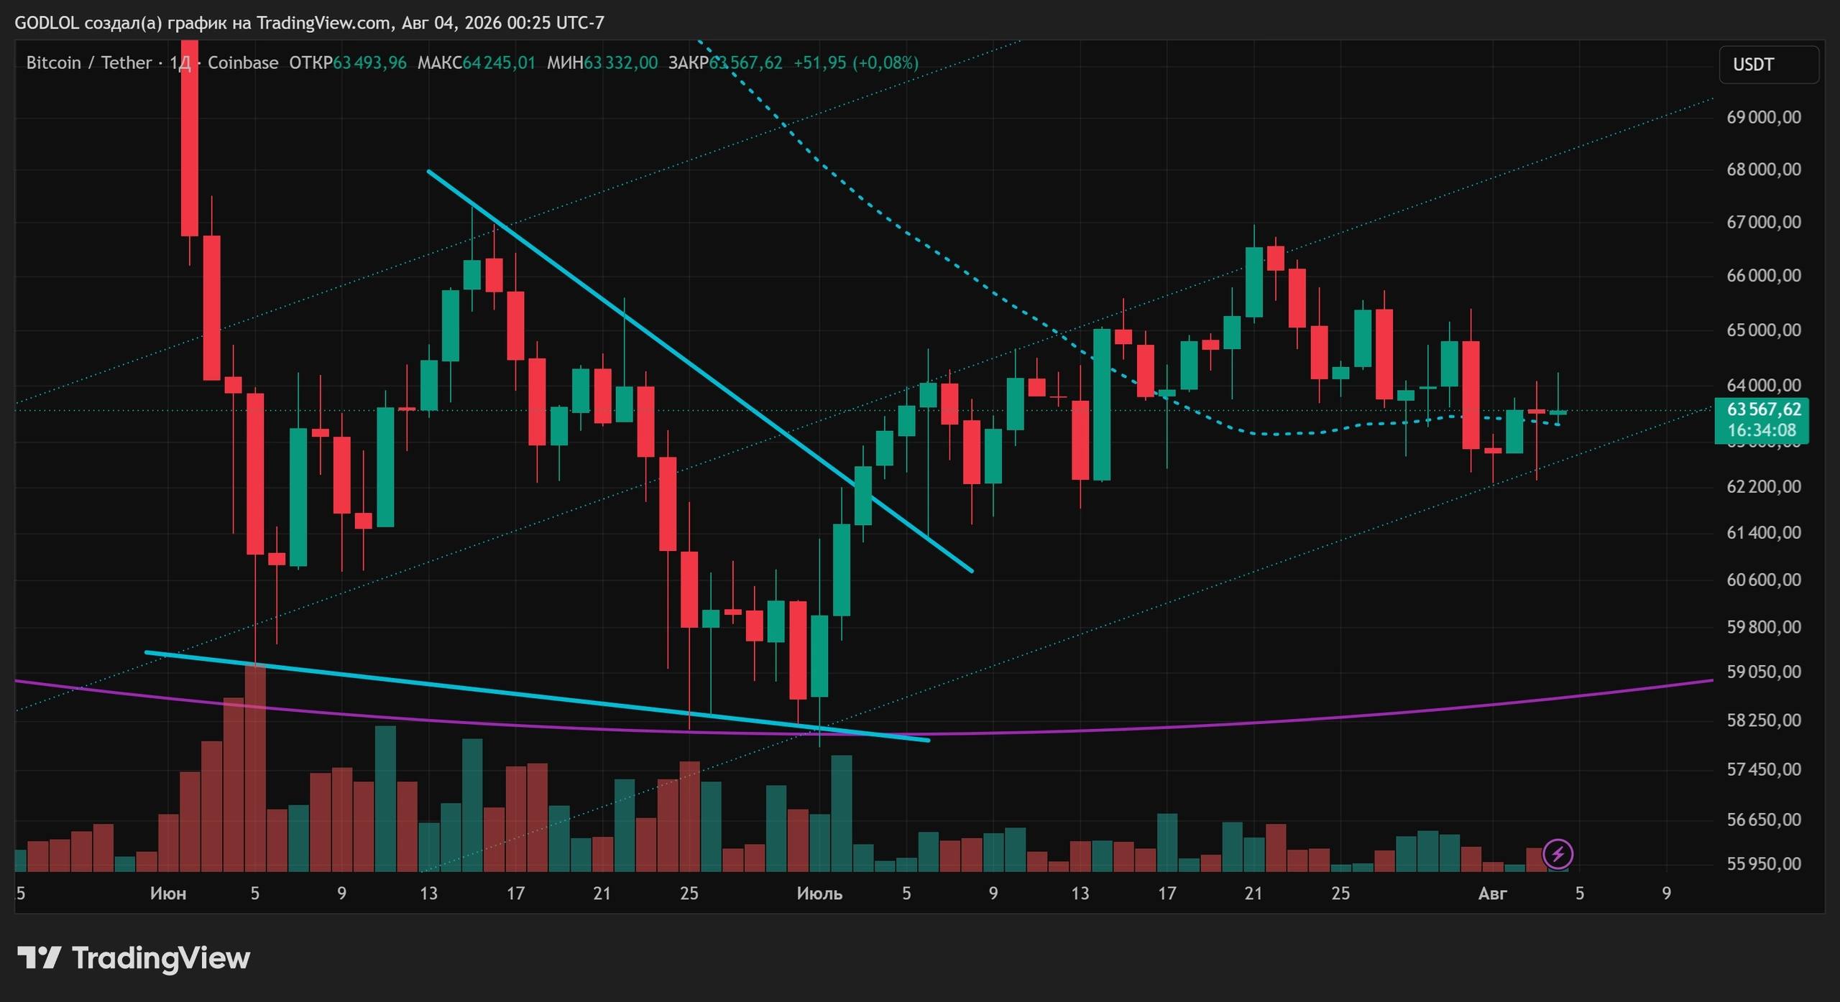Click the 57 450,00 price axis label
Screen dimensions: 1840x1002
[x=1764, y=769]
